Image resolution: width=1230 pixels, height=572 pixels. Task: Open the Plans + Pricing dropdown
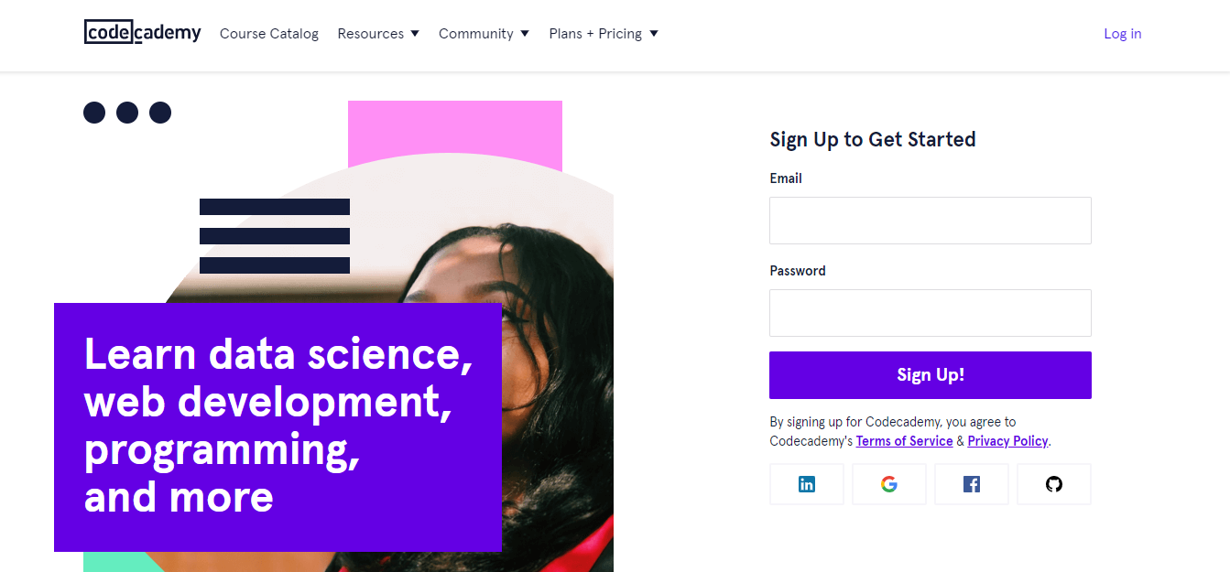[653, 33]
